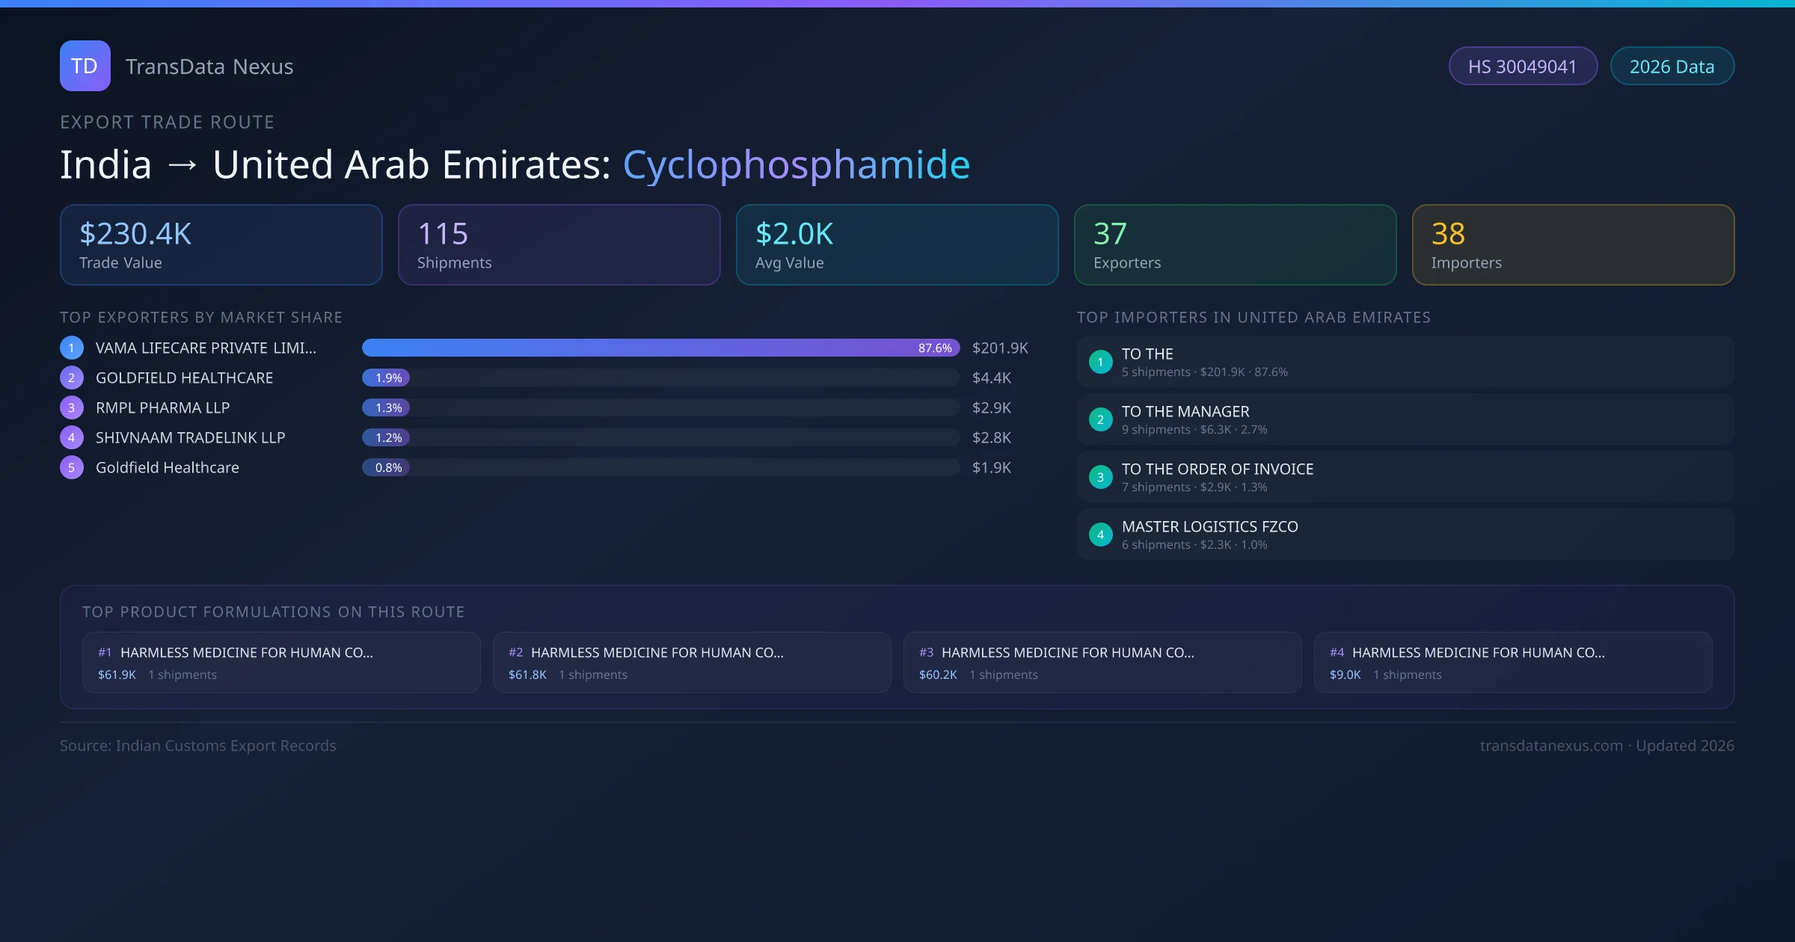Image resolution: width=1795 pixels, height=942 pixels.
Task: Click SHIVNAAM TRADELINK LLP exporter name
Action: 190,437
